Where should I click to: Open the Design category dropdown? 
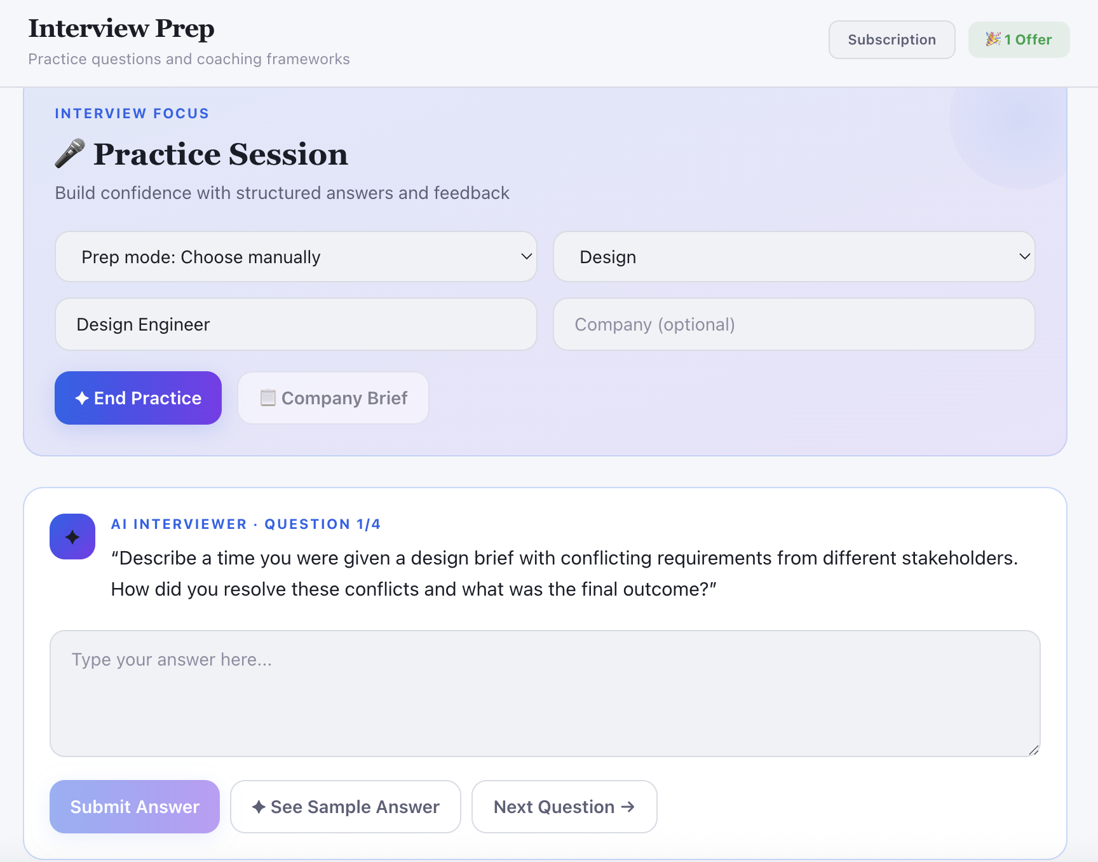coord(794,257)
